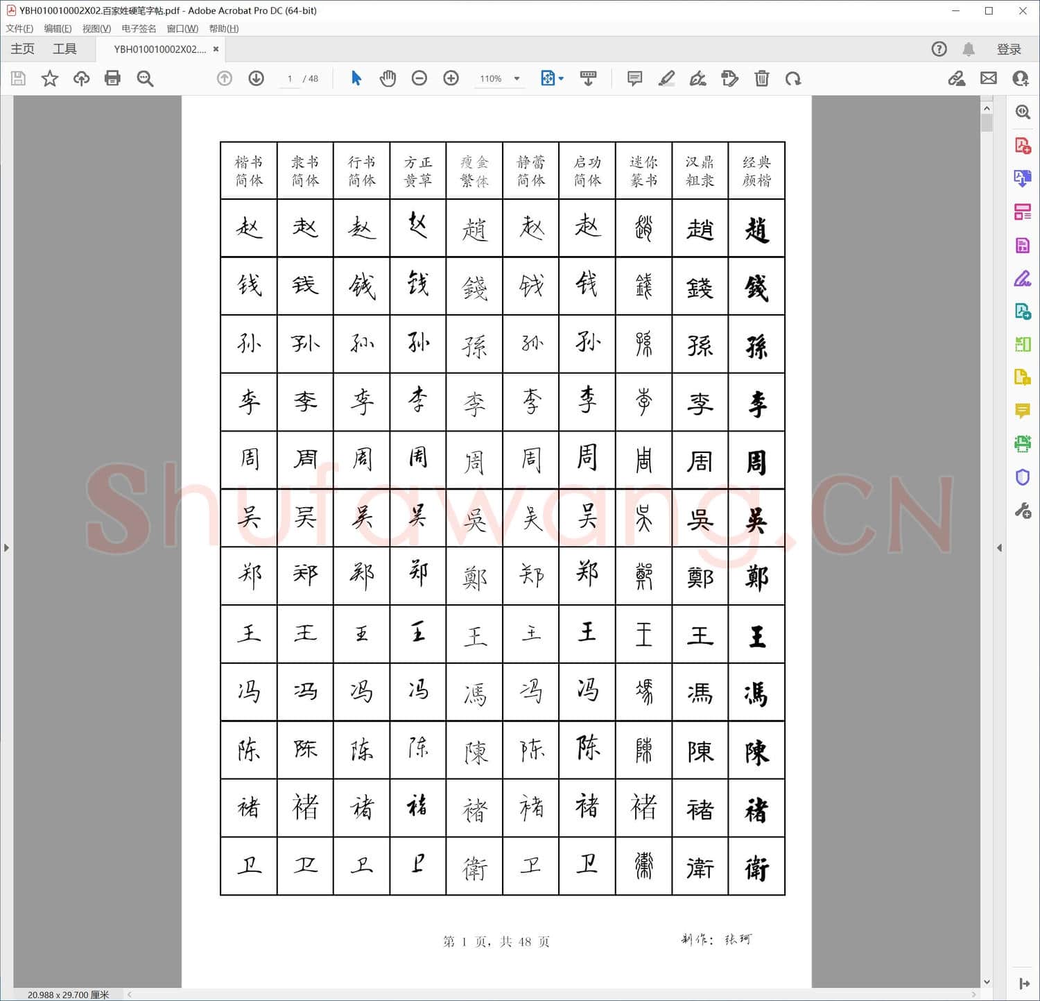1040x1001 pixels.
Task: Click the 第 1 页, 共 48 页 footer text
Action: (496, 941)
